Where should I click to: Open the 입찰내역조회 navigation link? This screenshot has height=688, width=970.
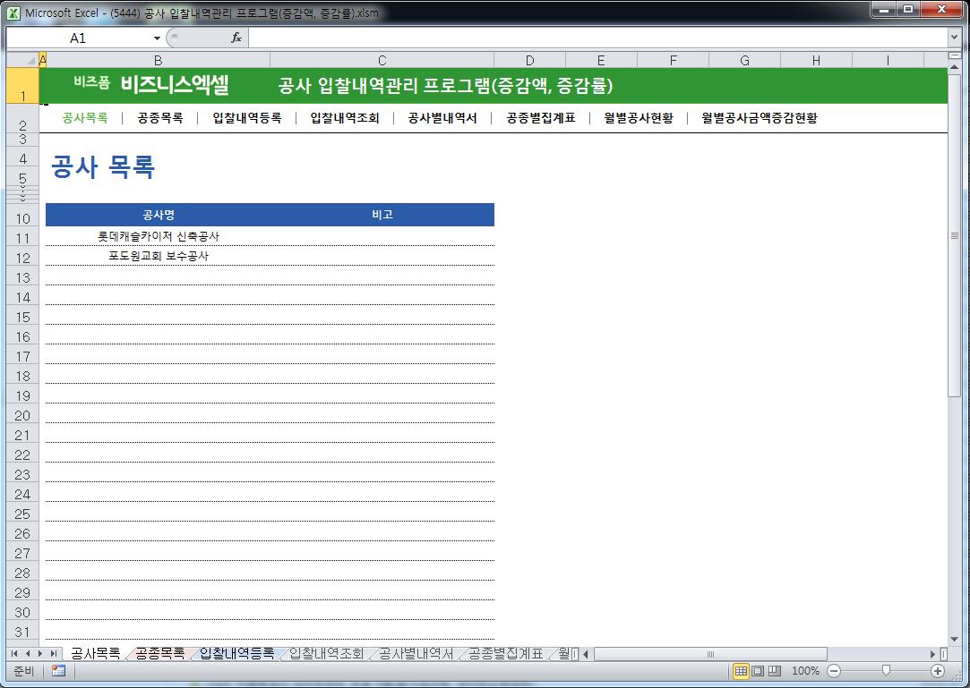[x=345, y=117]
